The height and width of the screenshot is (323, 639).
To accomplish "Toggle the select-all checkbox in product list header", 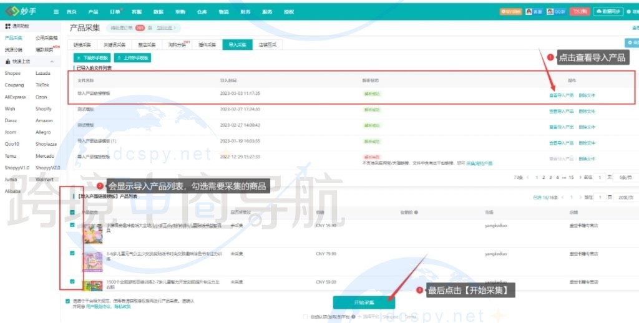I will pos(73,213).
